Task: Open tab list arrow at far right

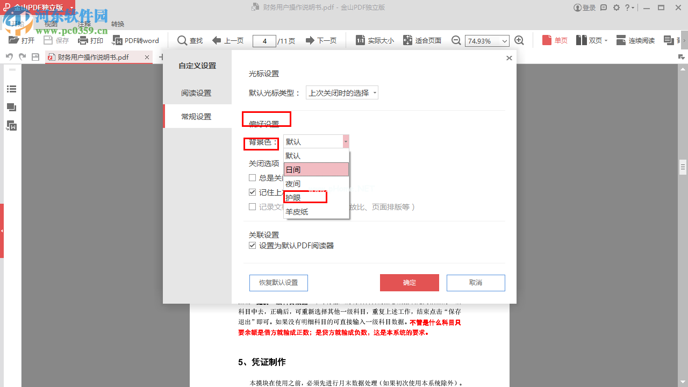Action: 682,56
